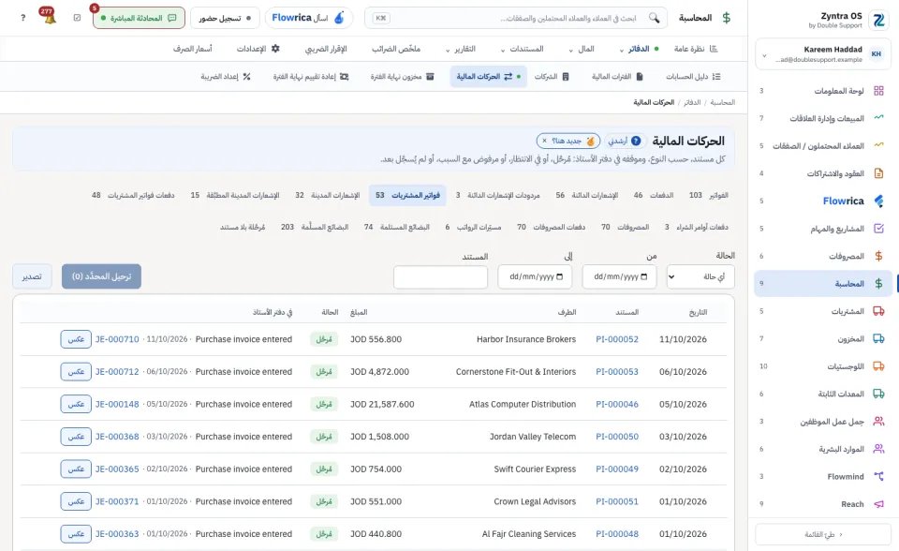This screenshot has height=551, width=899.
Task: Open المصروفات sidebar dollar icon
Action: (878, 256)
